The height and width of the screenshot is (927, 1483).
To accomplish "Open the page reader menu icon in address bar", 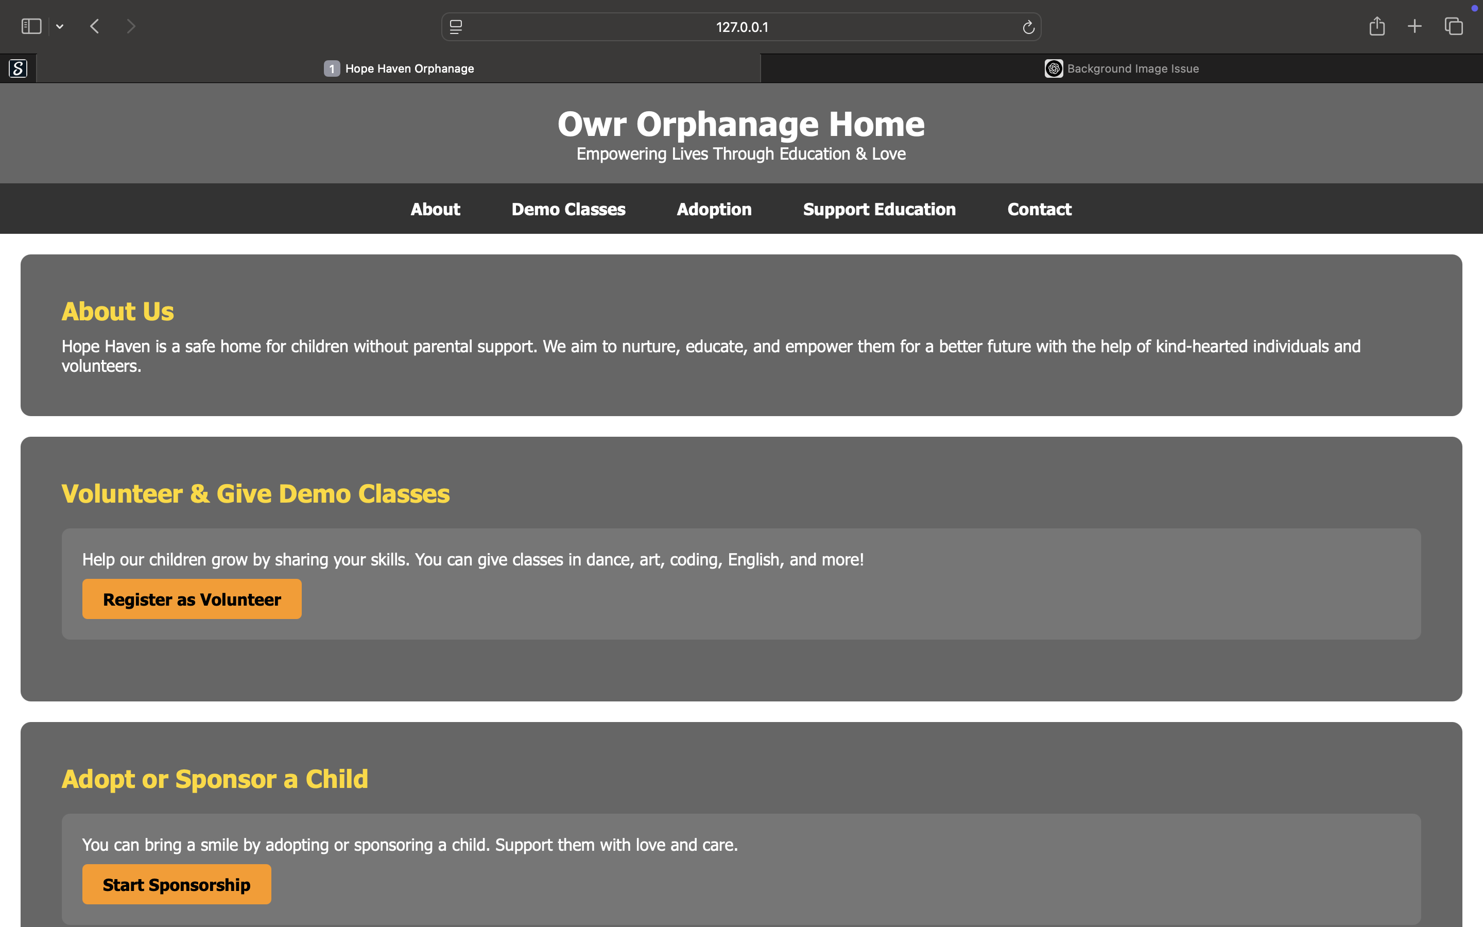I will (x=456, y=27).
